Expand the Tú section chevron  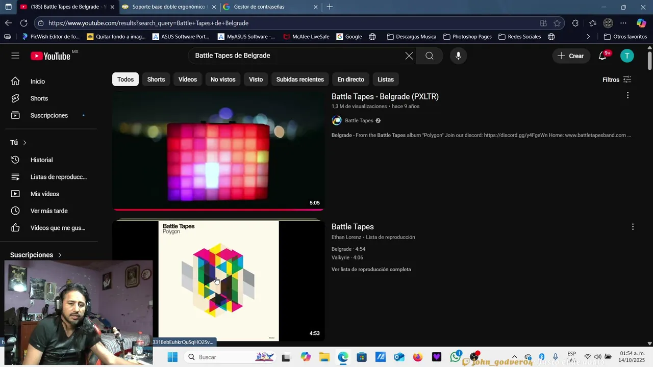pyautogui.click(x=24, y=143)
